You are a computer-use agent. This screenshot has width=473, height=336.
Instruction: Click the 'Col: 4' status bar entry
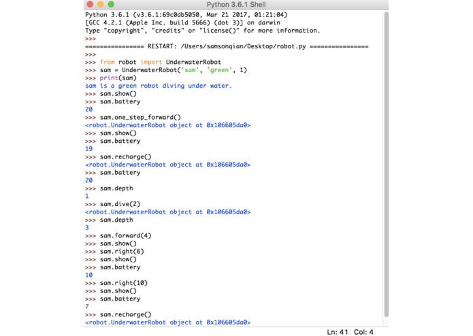(x=363, y=332)
